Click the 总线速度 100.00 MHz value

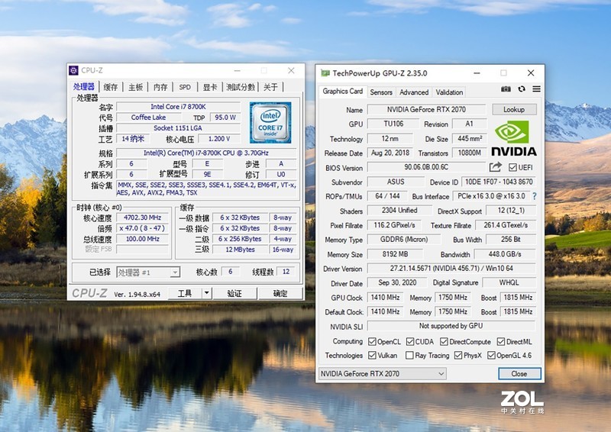click(x=143, y=239)
